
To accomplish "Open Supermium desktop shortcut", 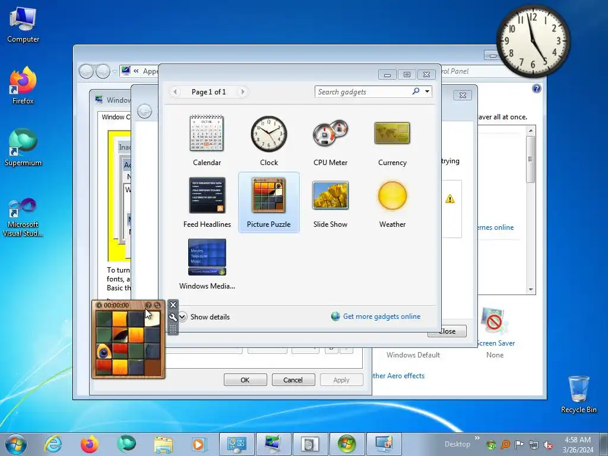I will 23,147.
